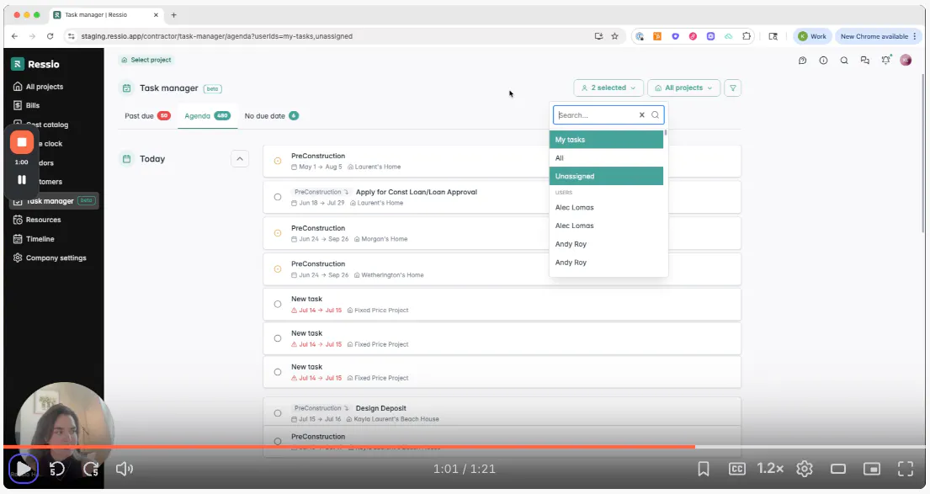Viewport: 930px width, 494px height.
Task: Open global search in header
Action: [x=844, y=61]
